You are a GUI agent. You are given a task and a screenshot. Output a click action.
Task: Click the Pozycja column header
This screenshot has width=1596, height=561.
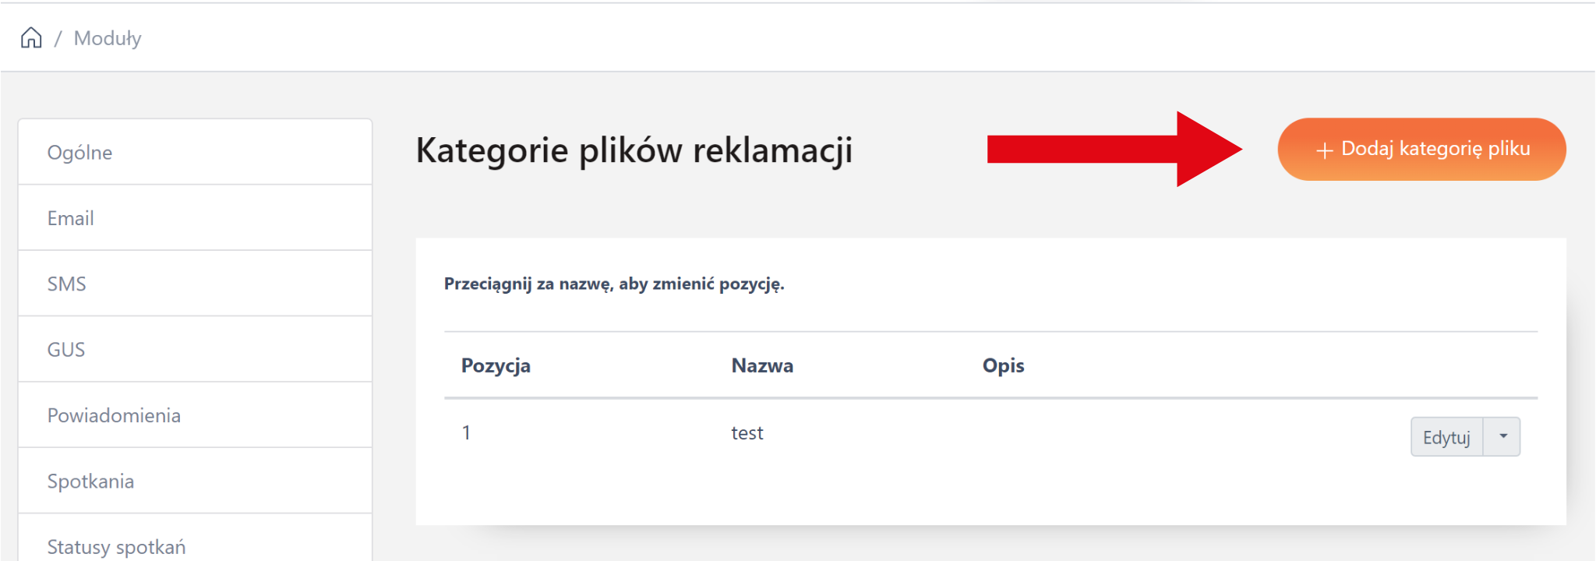pyautogui.click(x=496, y=365)
